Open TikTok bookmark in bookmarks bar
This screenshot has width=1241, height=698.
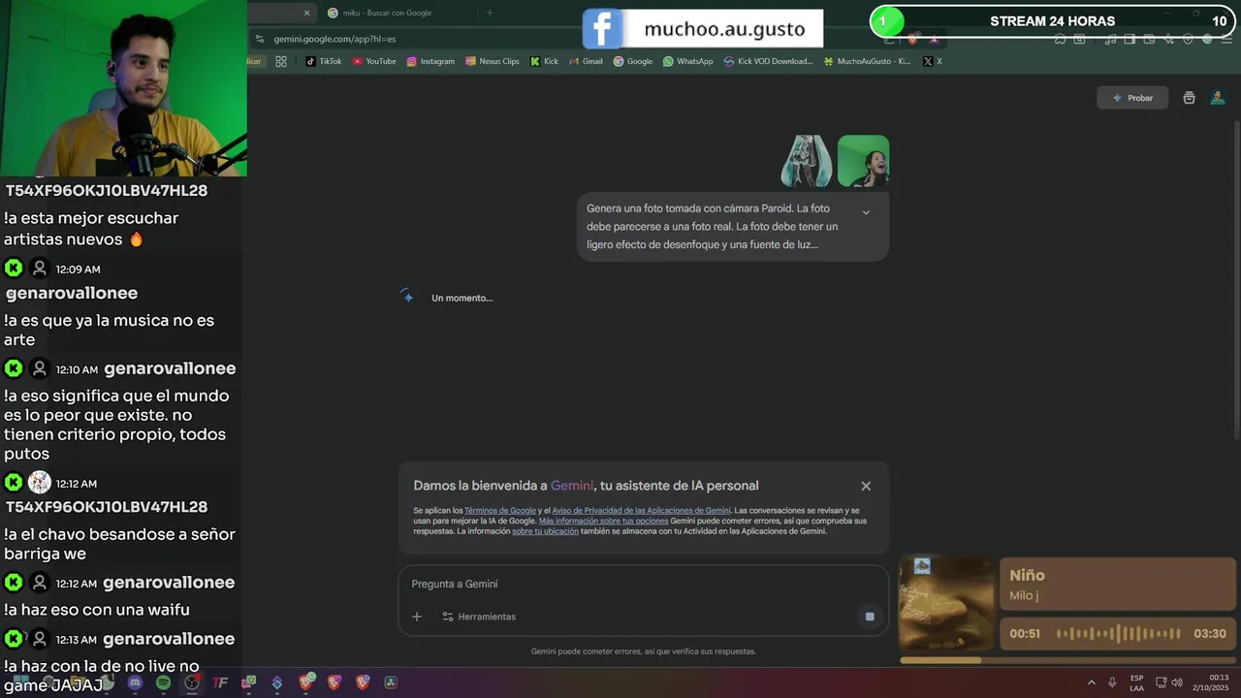[324, 61]
